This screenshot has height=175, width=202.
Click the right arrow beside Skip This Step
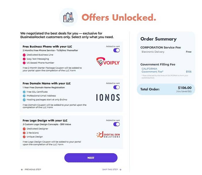point(120,170)
